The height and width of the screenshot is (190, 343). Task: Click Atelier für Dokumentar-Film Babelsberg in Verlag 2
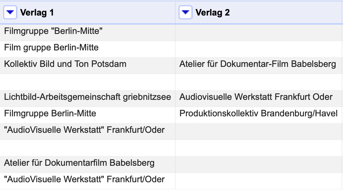(258, 64)
